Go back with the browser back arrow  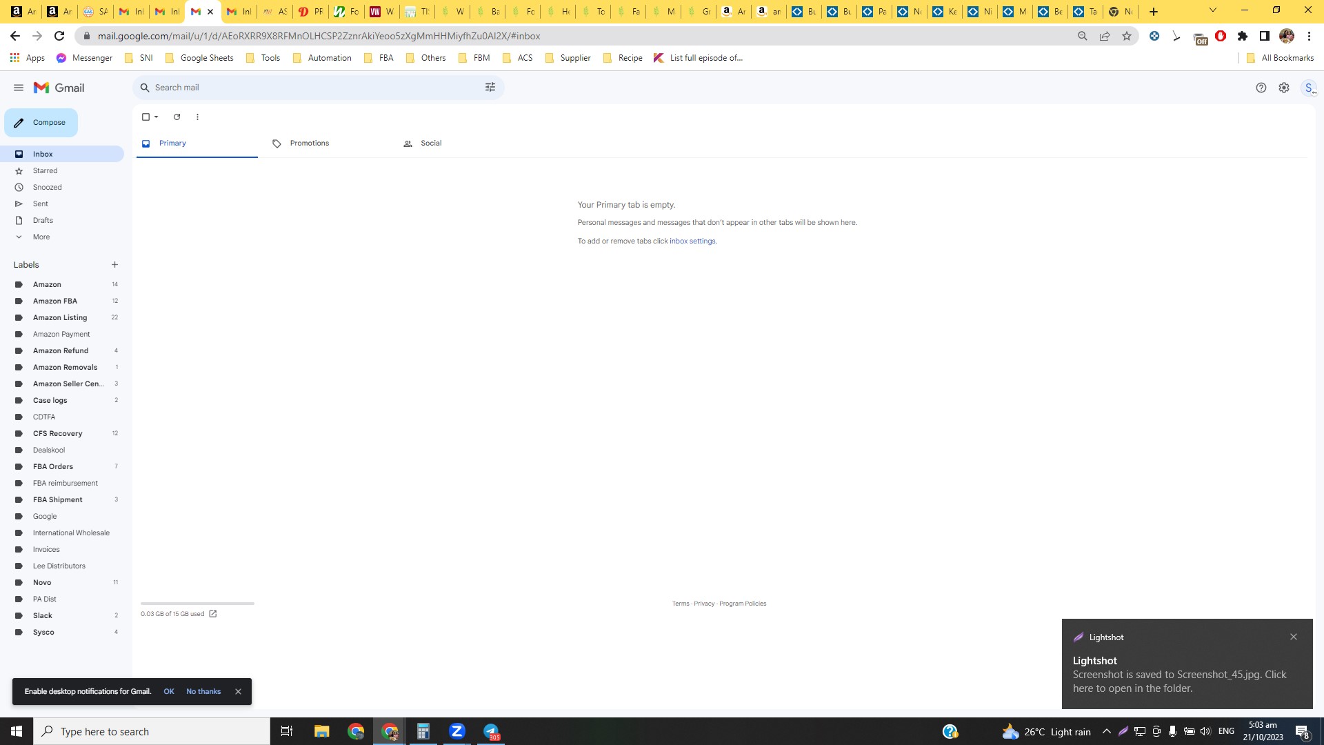click(x=15, y=36)
